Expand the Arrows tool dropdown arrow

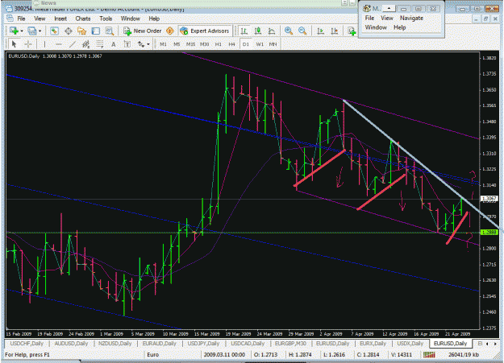148,44
